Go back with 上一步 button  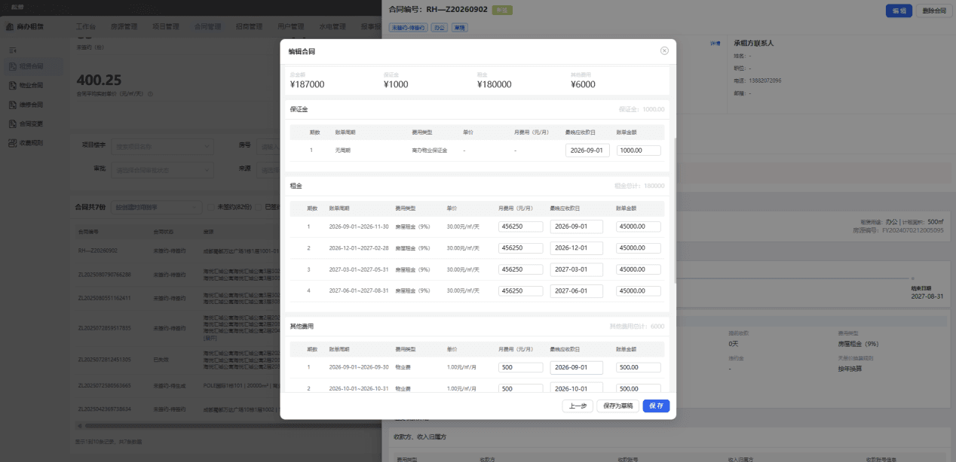click(578, 406)
